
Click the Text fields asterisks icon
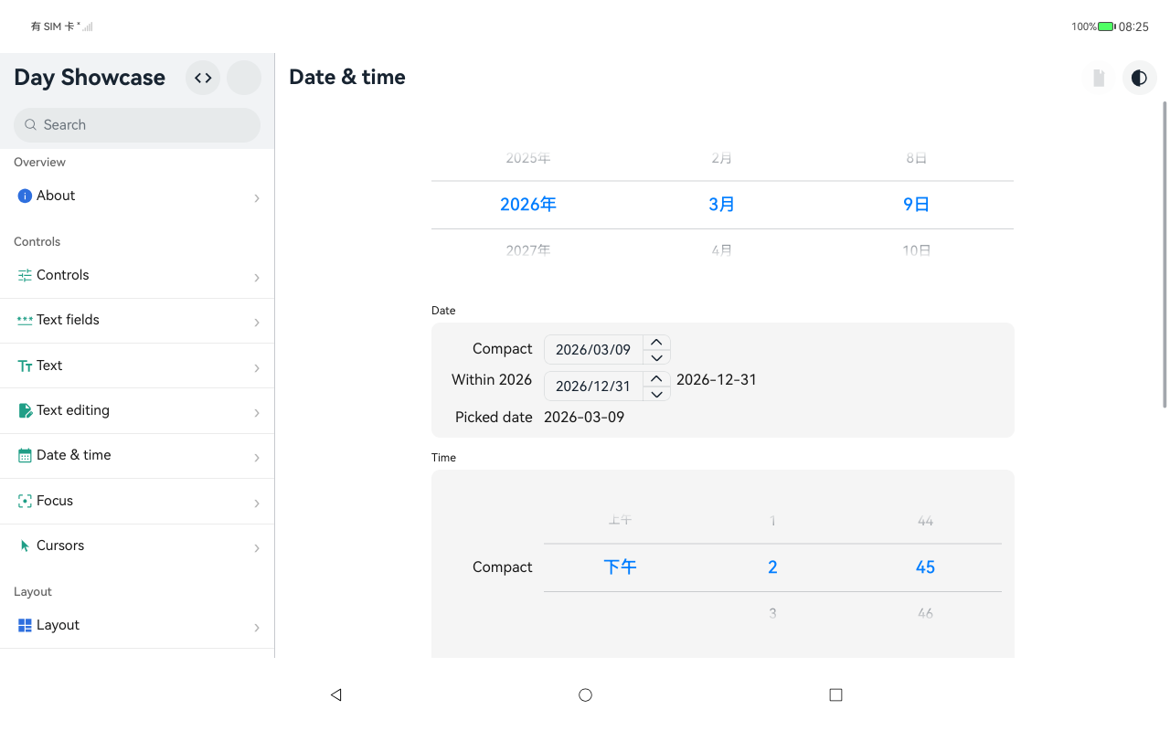point(25,320)
